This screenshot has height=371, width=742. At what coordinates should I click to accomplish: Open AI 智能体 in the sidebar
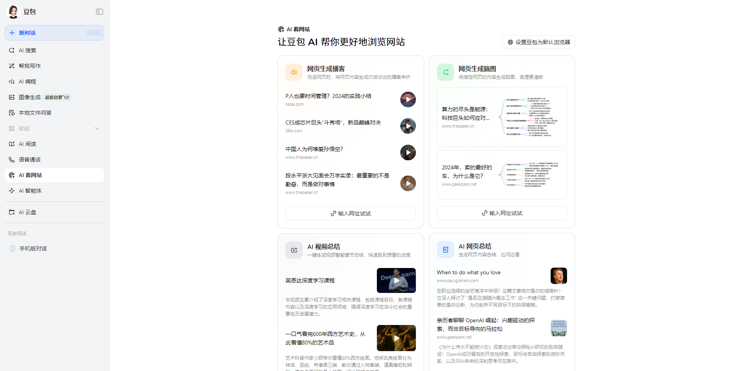tap(54, 191)
